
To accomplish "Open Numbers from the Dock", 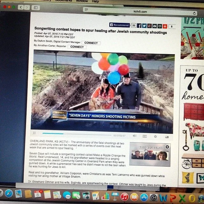I will coord(105,196).
